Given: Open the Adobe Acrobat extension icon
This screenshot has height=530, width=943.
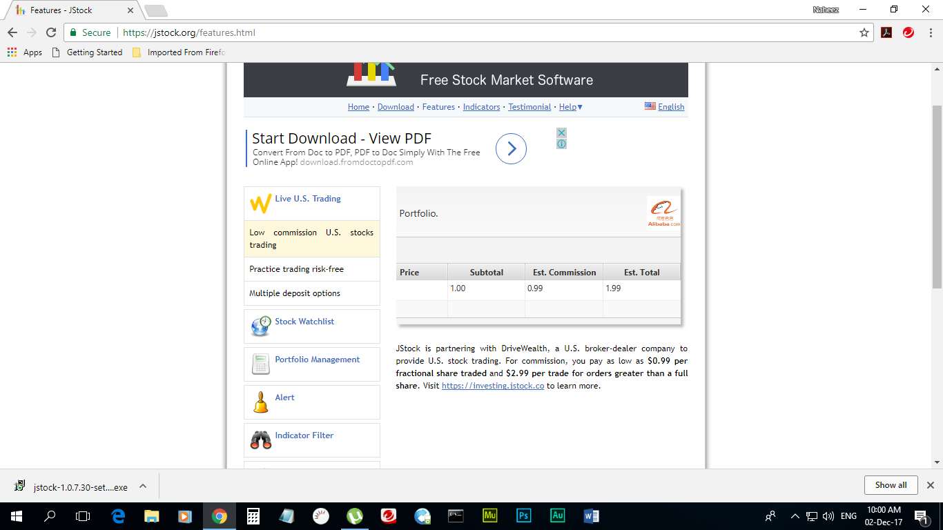Looking at the screenshot, I should pos(886,32).
